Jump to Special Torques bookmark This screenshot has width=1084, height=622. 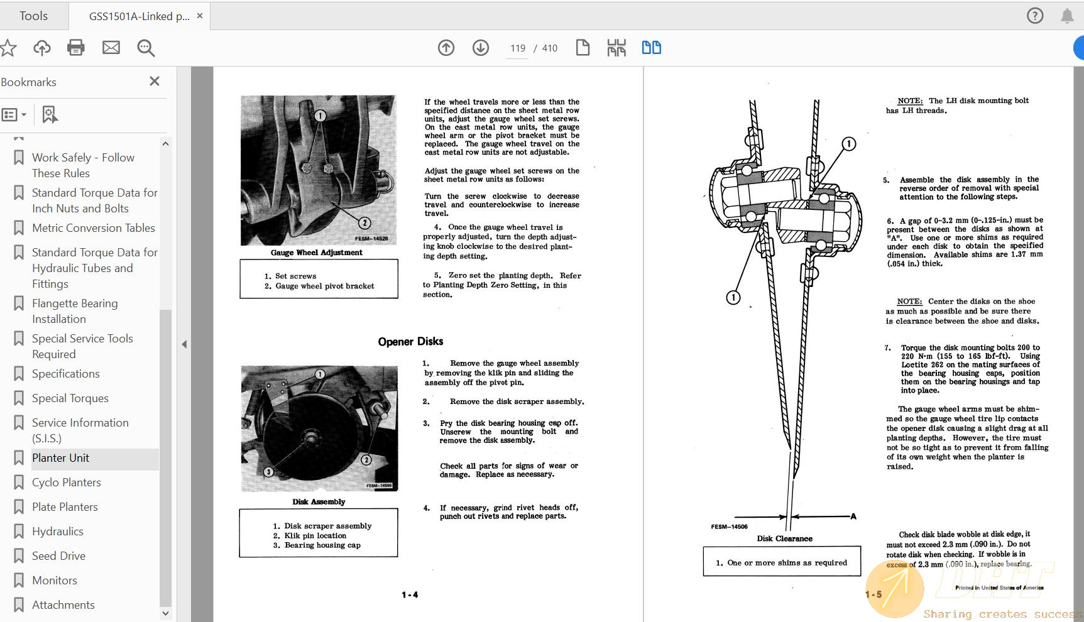[70, 398]
